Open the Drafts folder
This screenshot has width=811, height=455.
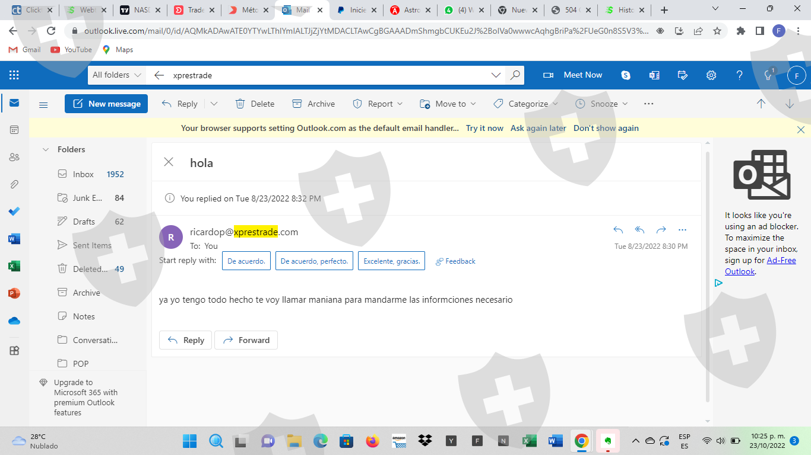tap(84, 222)
